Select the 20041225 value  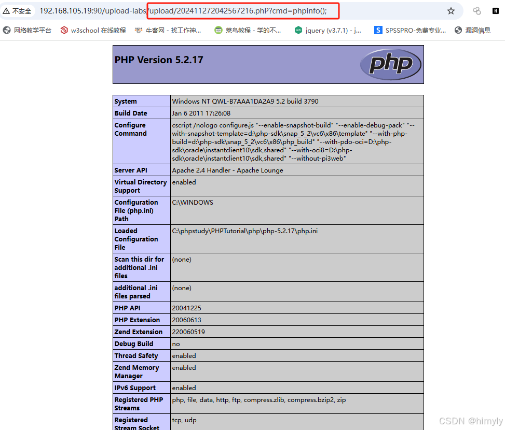[x=186, y=308]
